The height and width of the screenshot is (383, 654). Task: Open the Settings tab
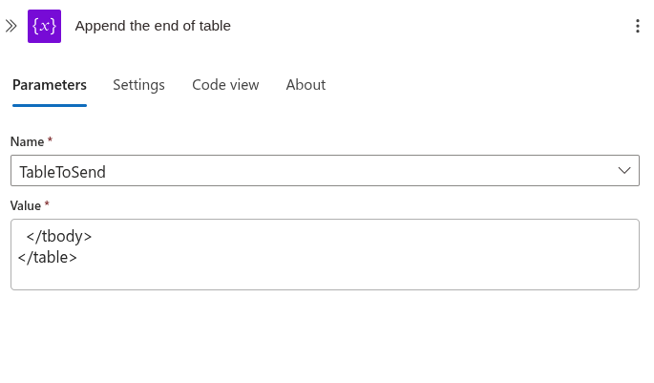[x=138, y=85]
